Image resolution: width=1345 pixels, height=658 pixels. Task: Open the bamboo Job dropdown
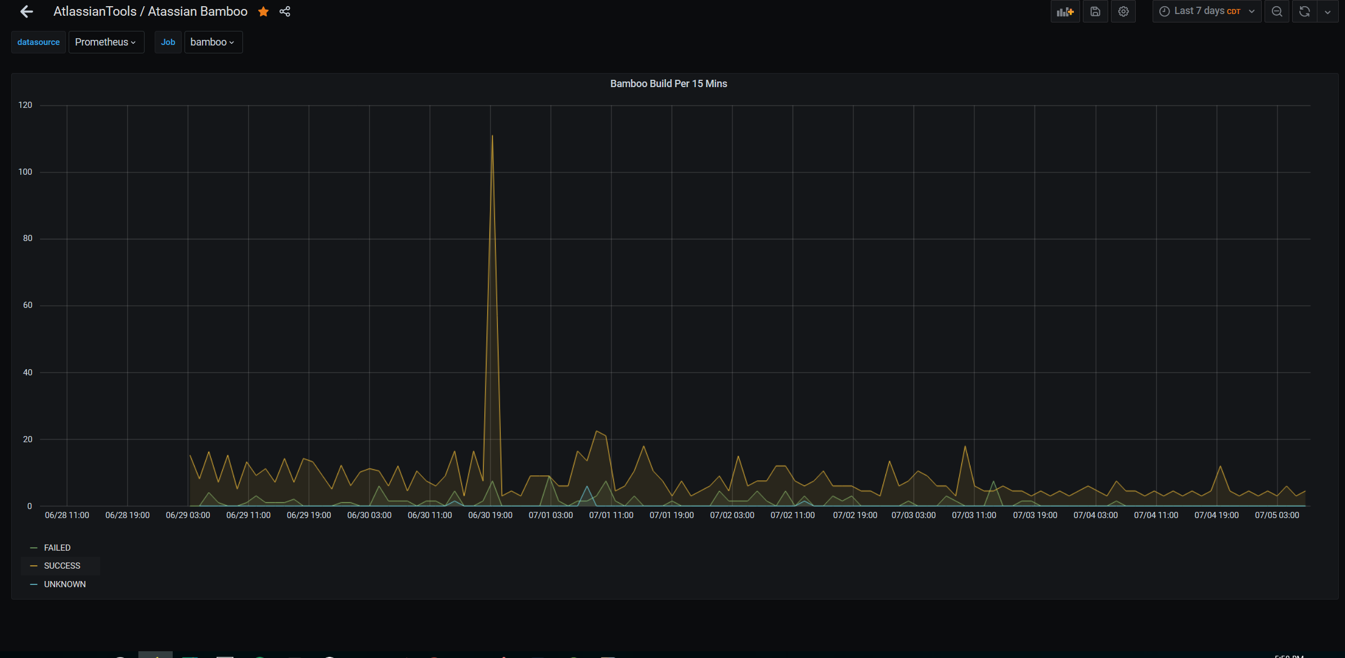pyautogui.click(x=213, y=42)
